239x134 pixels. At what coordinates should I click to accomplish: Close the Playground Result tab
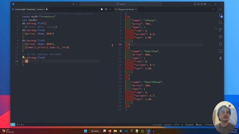click(136, 9)
